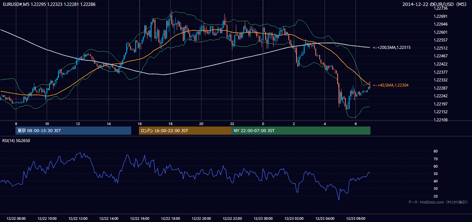Click the RSI(14) 50.2650 indicator label
This screenshot has width=472, height=222.
pyautogui.click(x=16, y=141)
